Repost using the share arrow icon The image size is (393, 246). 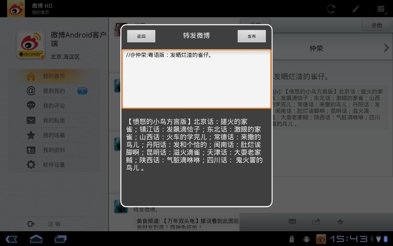316,222
